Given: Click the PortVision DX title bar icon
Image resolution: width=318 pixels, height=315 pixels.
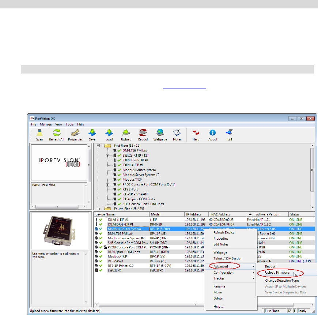Looking at the screenshot, I should coord(32,119).
